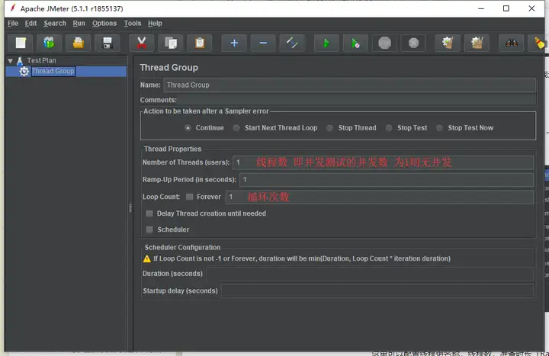Select Thread Group in the tree
The width and height of the screenshot is (549, 356).
coord(53,72)
